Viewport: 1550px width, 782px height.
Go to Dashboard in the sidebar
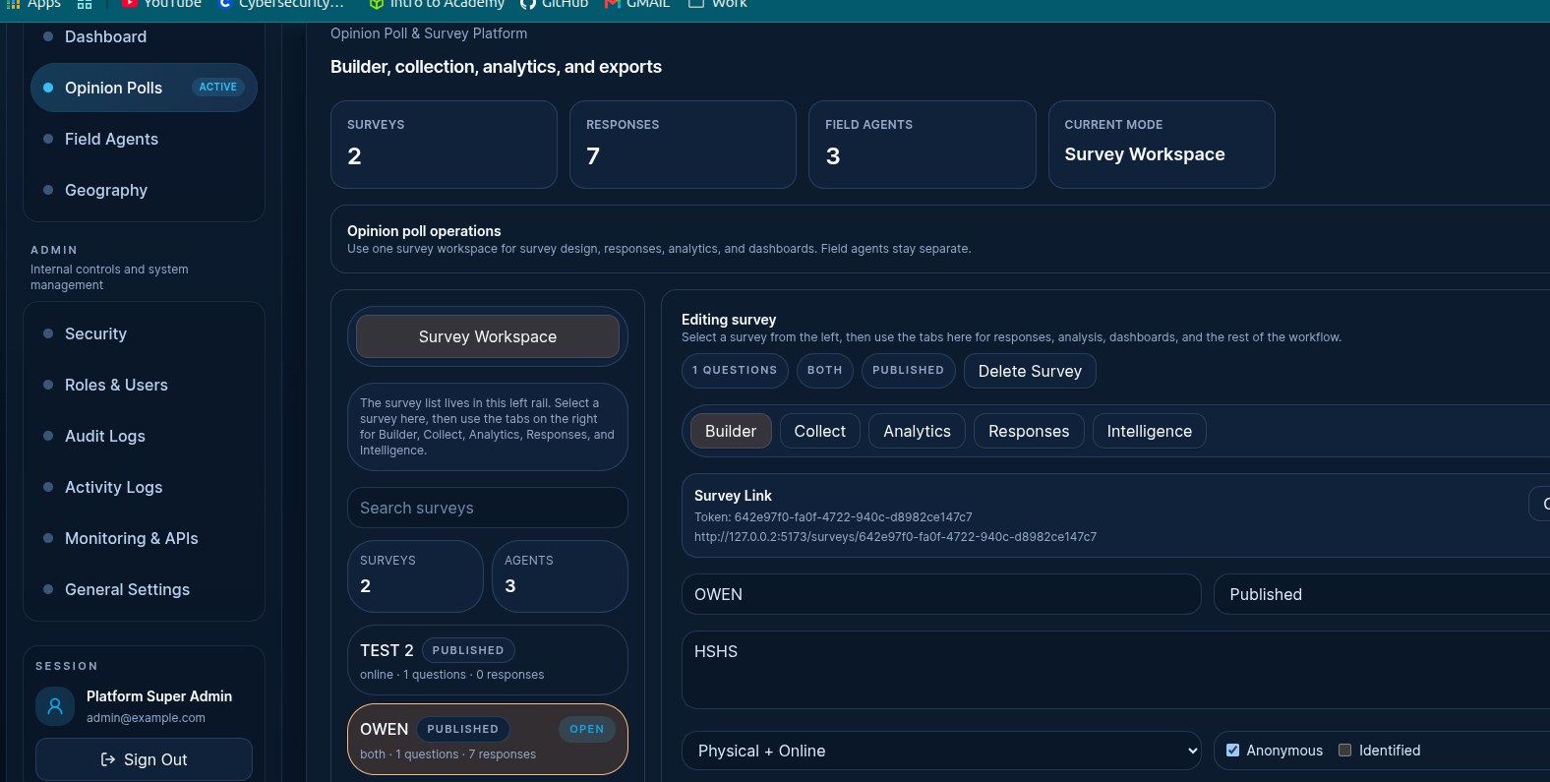click(145, 36)
